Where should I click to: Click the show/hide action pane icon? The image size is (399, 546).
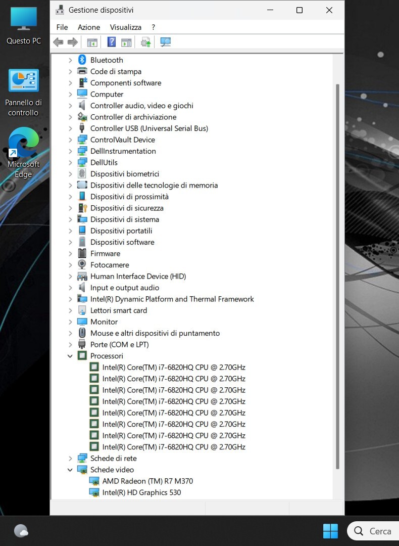(126, 42)
